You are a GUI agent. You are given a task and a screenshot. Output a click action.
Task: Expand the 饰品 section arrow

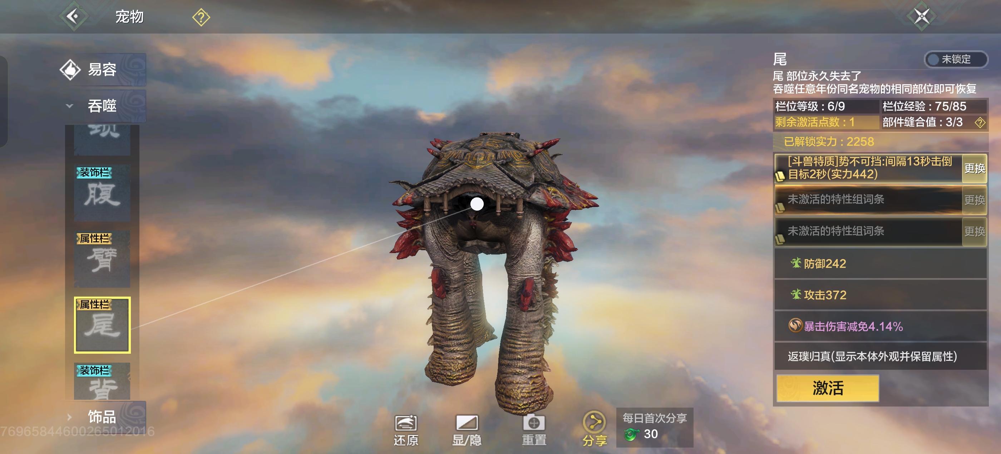pyautogui.click(x=70, y=417)
